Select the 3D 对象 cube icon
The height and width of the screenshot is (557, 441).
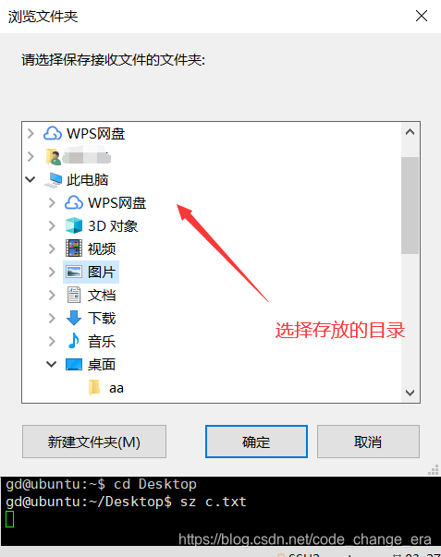click(x=74, y=225)
